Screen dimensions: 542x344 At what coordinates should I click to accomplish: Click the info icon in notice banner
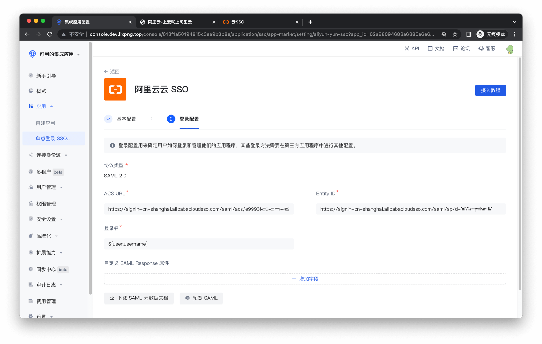112,145
